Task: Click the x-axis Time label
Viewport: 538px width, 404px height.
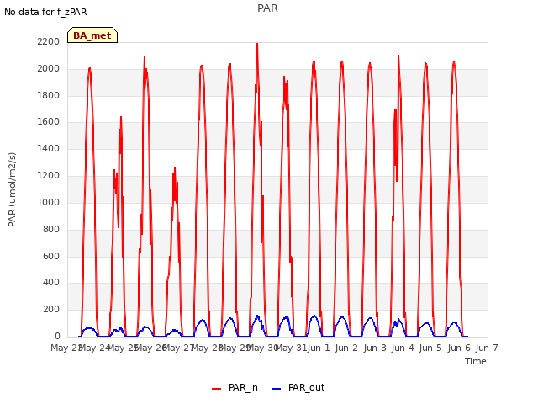Action: [476, 361]
